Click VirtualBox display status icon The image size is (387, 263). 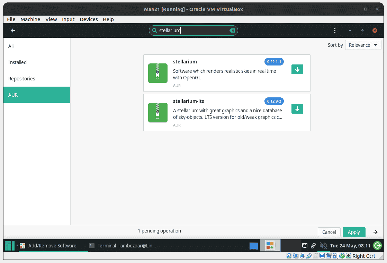point(322,256)
